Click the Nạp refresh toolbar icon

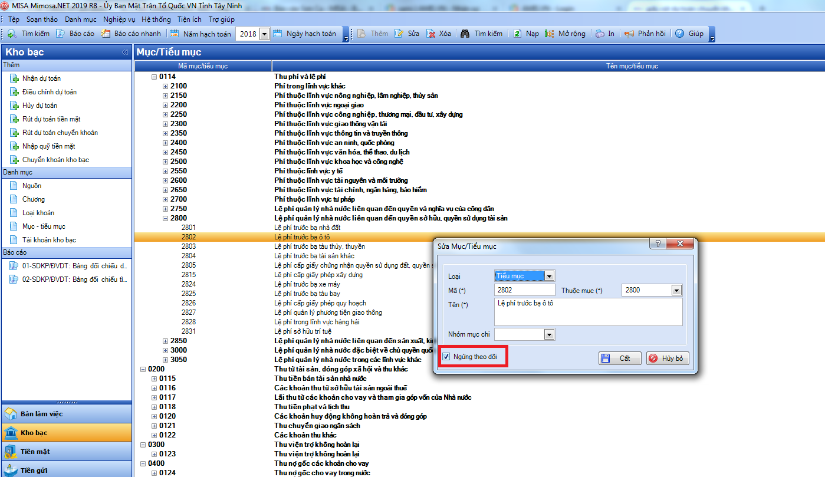tap(517, 34)
